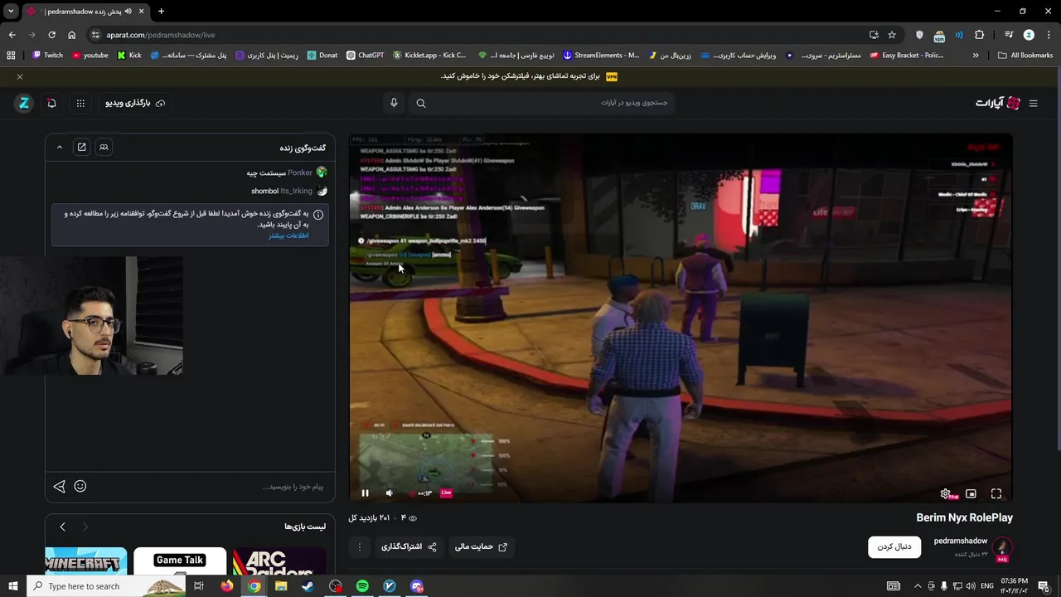The height and width of the screenshot is (597, 1061).
Task: Open the Easy Bracket bookmark
Action: click(x=907, y=56)
